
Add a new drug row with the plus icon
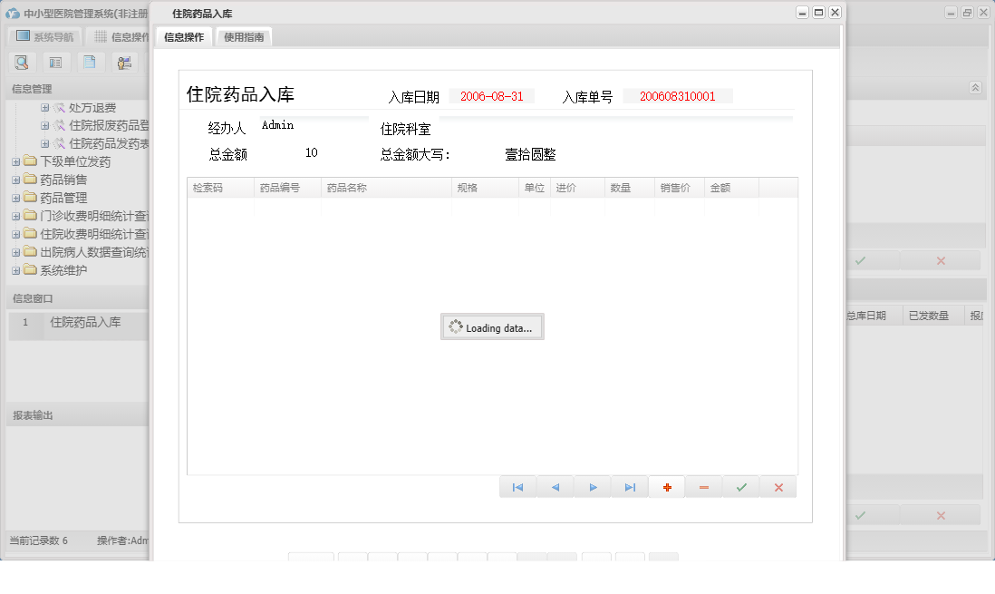(666, 487)
